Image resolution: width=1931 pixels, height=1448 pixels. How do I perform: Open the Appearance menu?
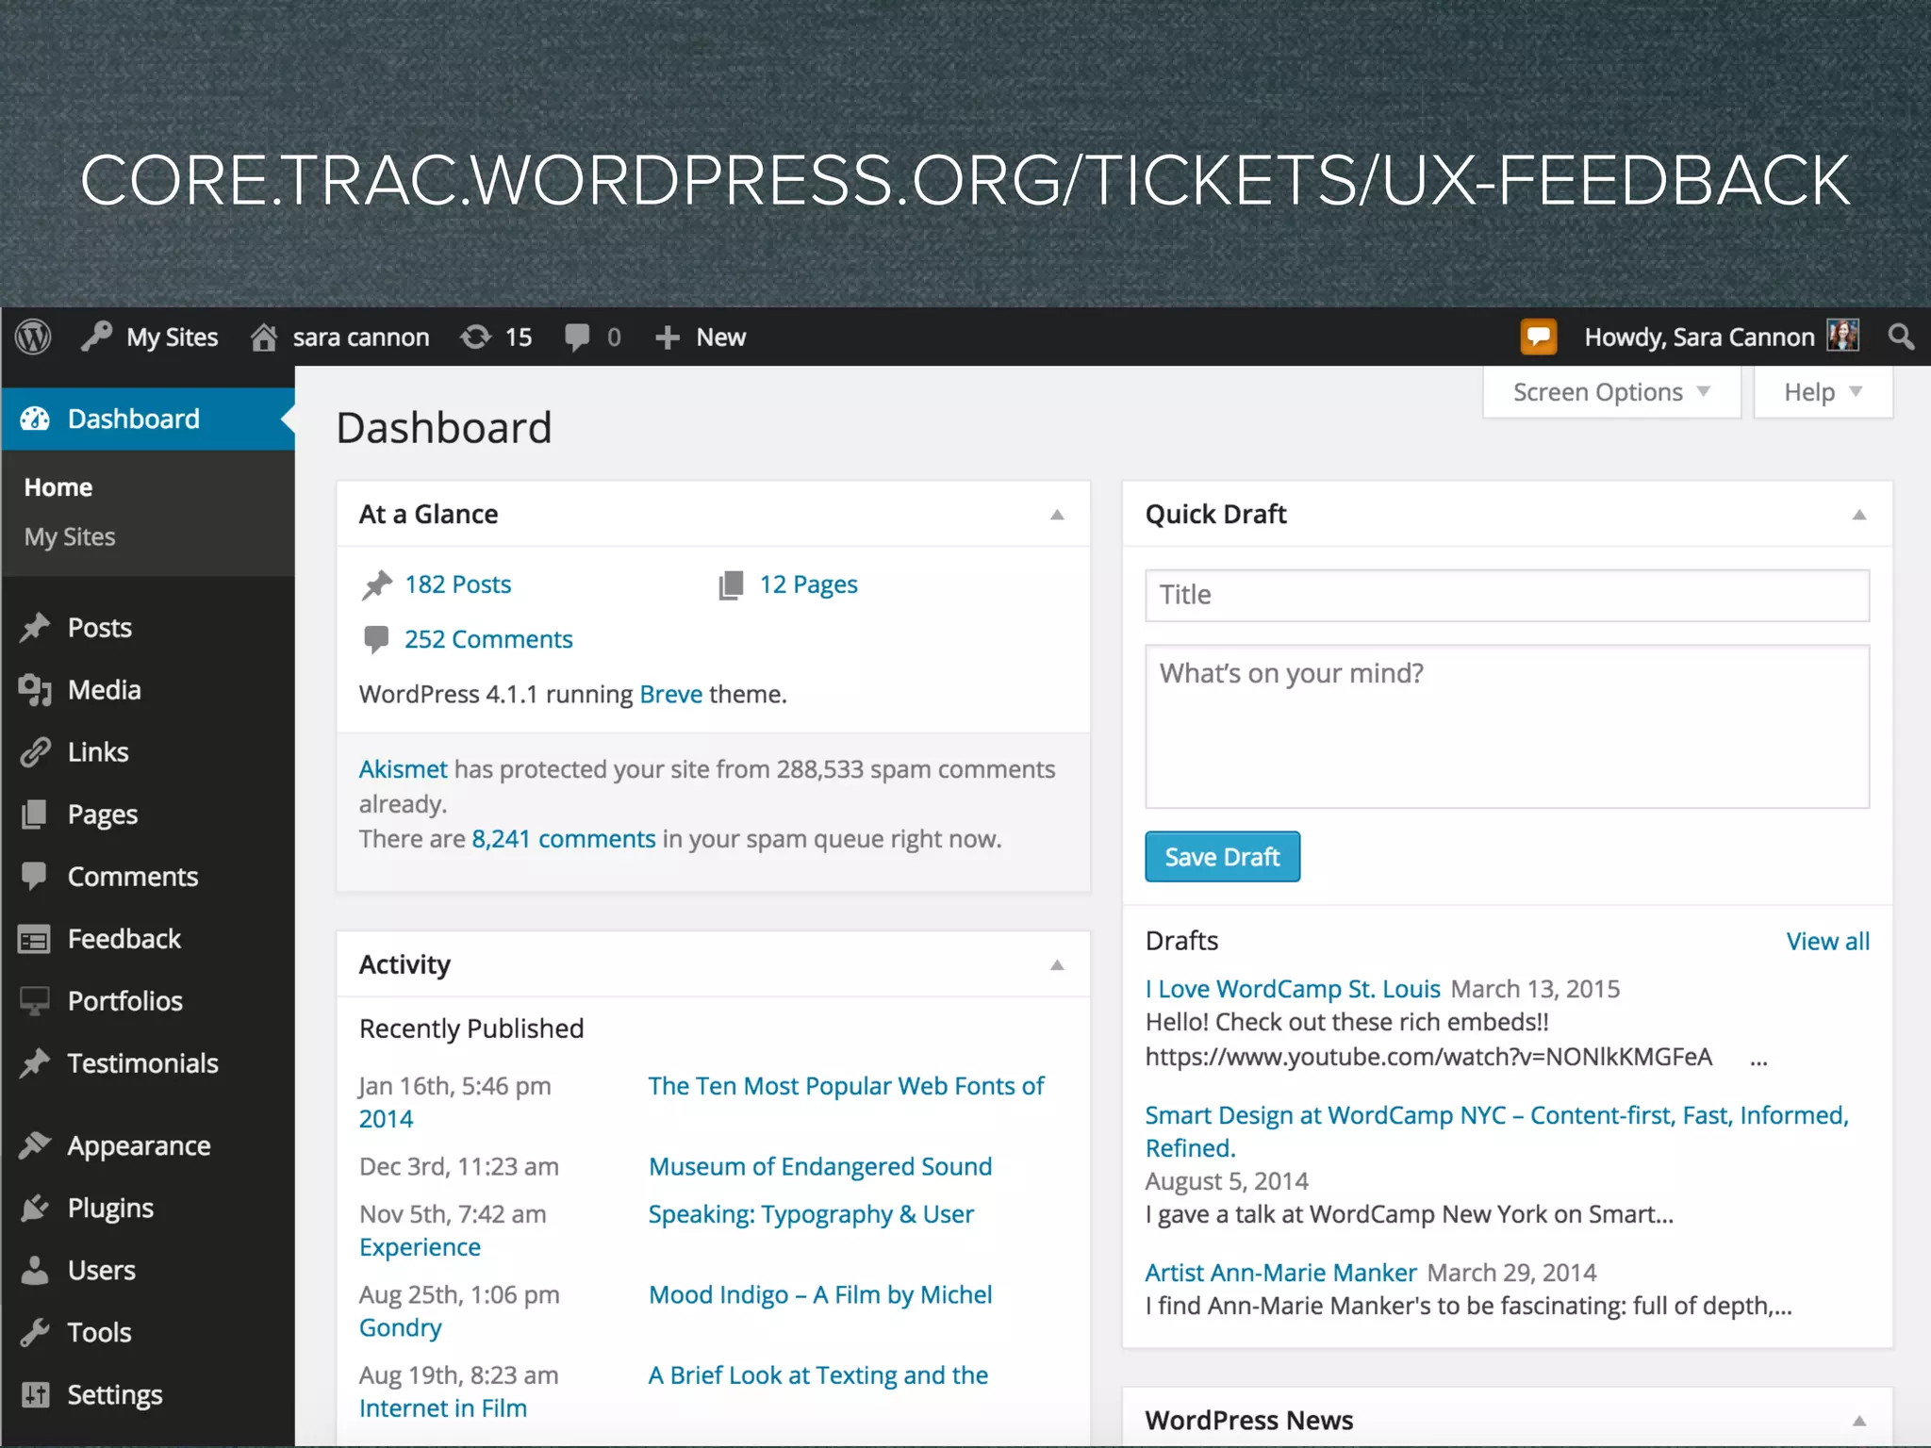tap(139, 1146)
